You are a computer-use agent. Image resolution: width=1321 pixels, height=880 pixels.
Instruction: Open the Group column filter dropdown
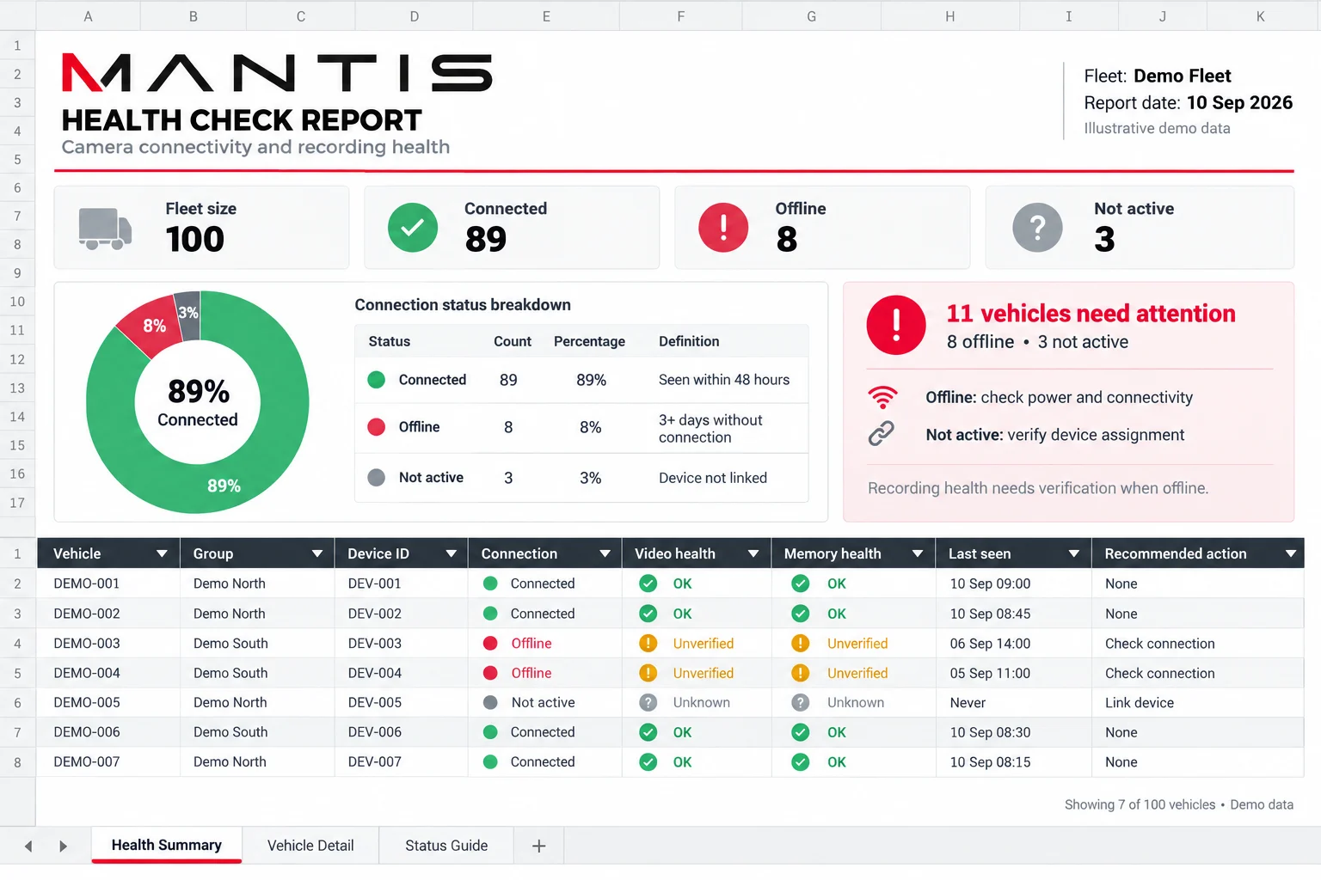coord(316,553)
